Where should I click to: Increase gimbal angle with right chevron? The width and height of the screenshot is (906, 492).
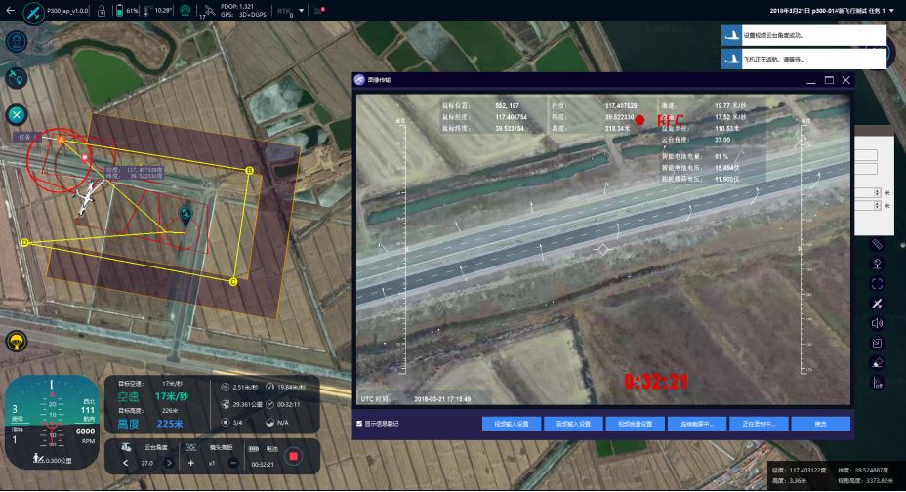pyautogui.click(x=168, y=463)
